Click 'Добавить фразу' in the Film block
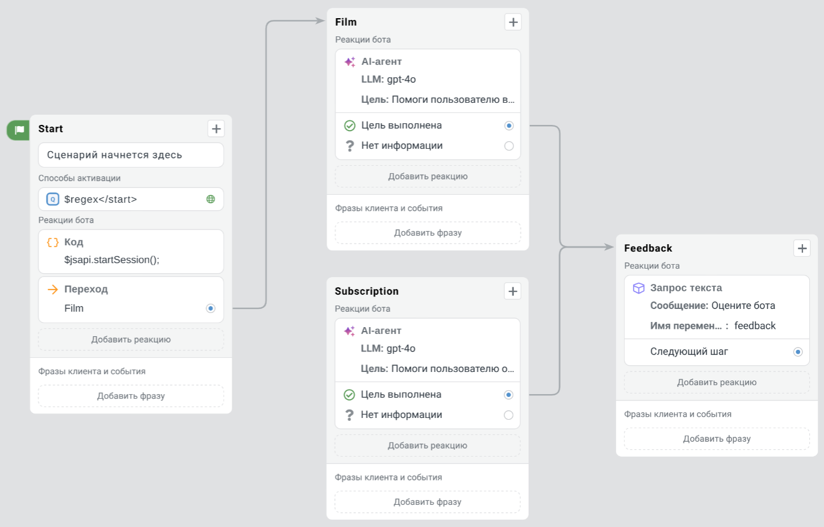This screenshot has height=527, width=824. (428, 233)
